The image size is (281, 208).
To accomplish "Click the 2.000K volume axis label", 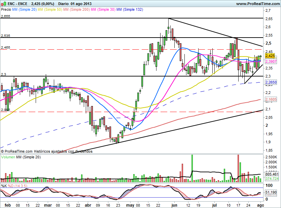I will (x=272, y=162).
